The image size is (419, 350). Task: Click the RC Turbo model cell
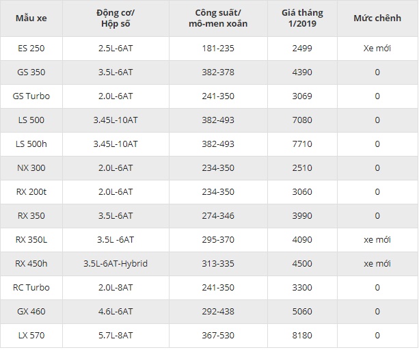point(31,288)
